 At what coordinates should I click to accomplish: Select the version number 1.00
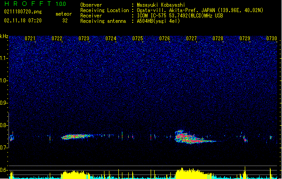(61, 4)
